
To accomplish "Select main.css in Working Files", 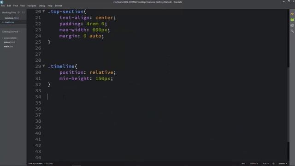I will (x=9, y=22).
